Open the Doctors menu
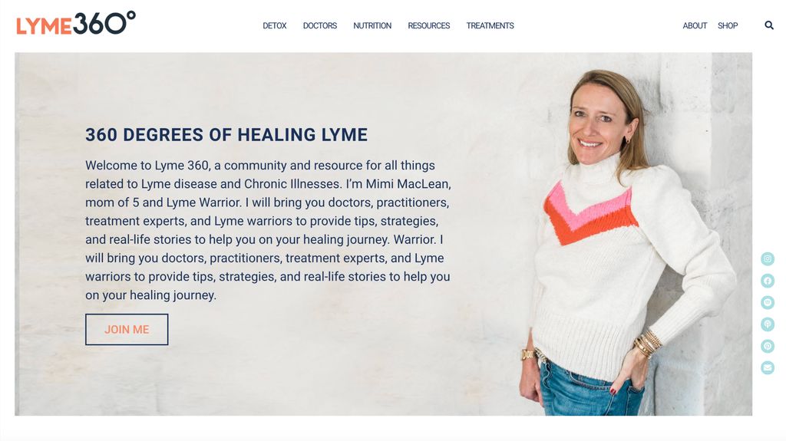 320,25
